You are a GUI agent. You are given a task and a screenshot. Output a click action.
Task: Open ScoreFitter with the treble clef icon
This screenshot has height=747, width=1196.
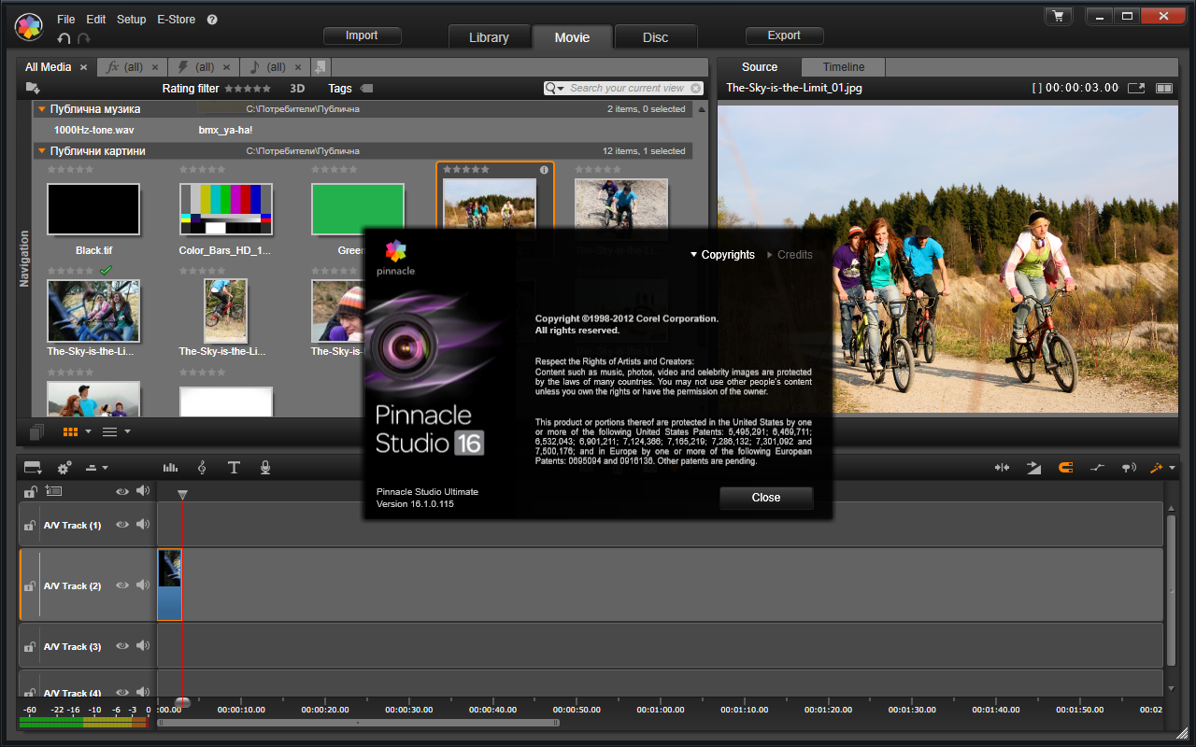coord(202,468)
